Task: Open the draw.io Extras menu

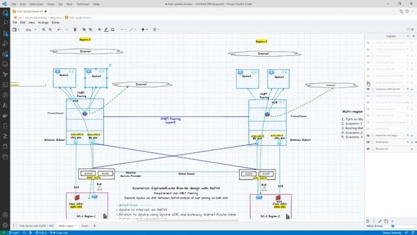Action: [55, 22]
